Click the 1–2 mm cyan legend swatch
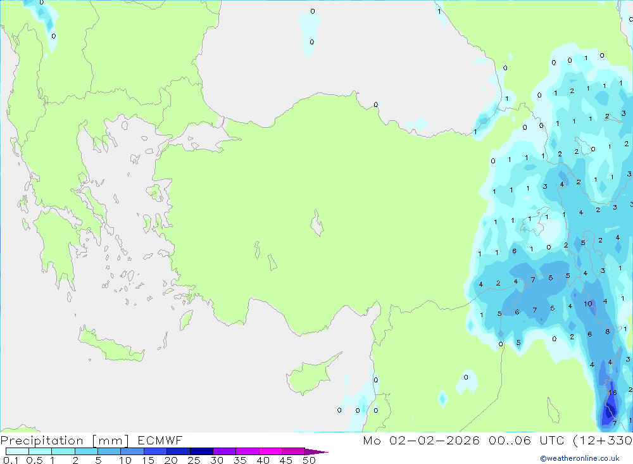Viewport: 633px width, 464px height. pyautogui.click(x=63, y=451)
